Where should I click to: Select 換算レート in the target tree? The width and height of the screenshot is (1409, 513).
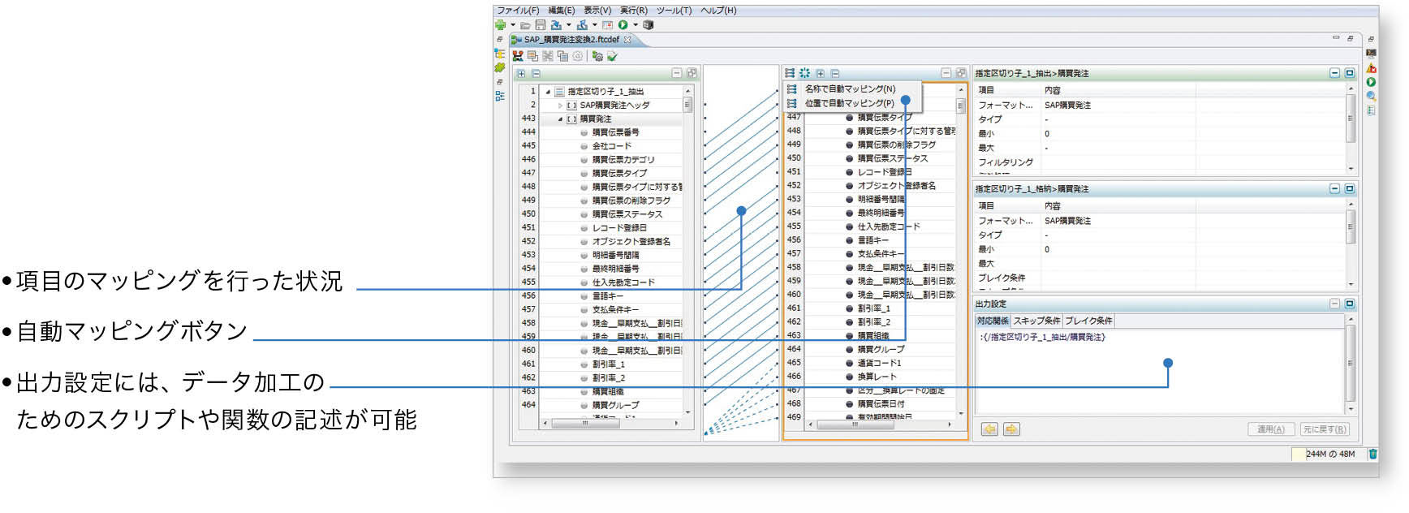pyautogui.click(x=877, y=377)
